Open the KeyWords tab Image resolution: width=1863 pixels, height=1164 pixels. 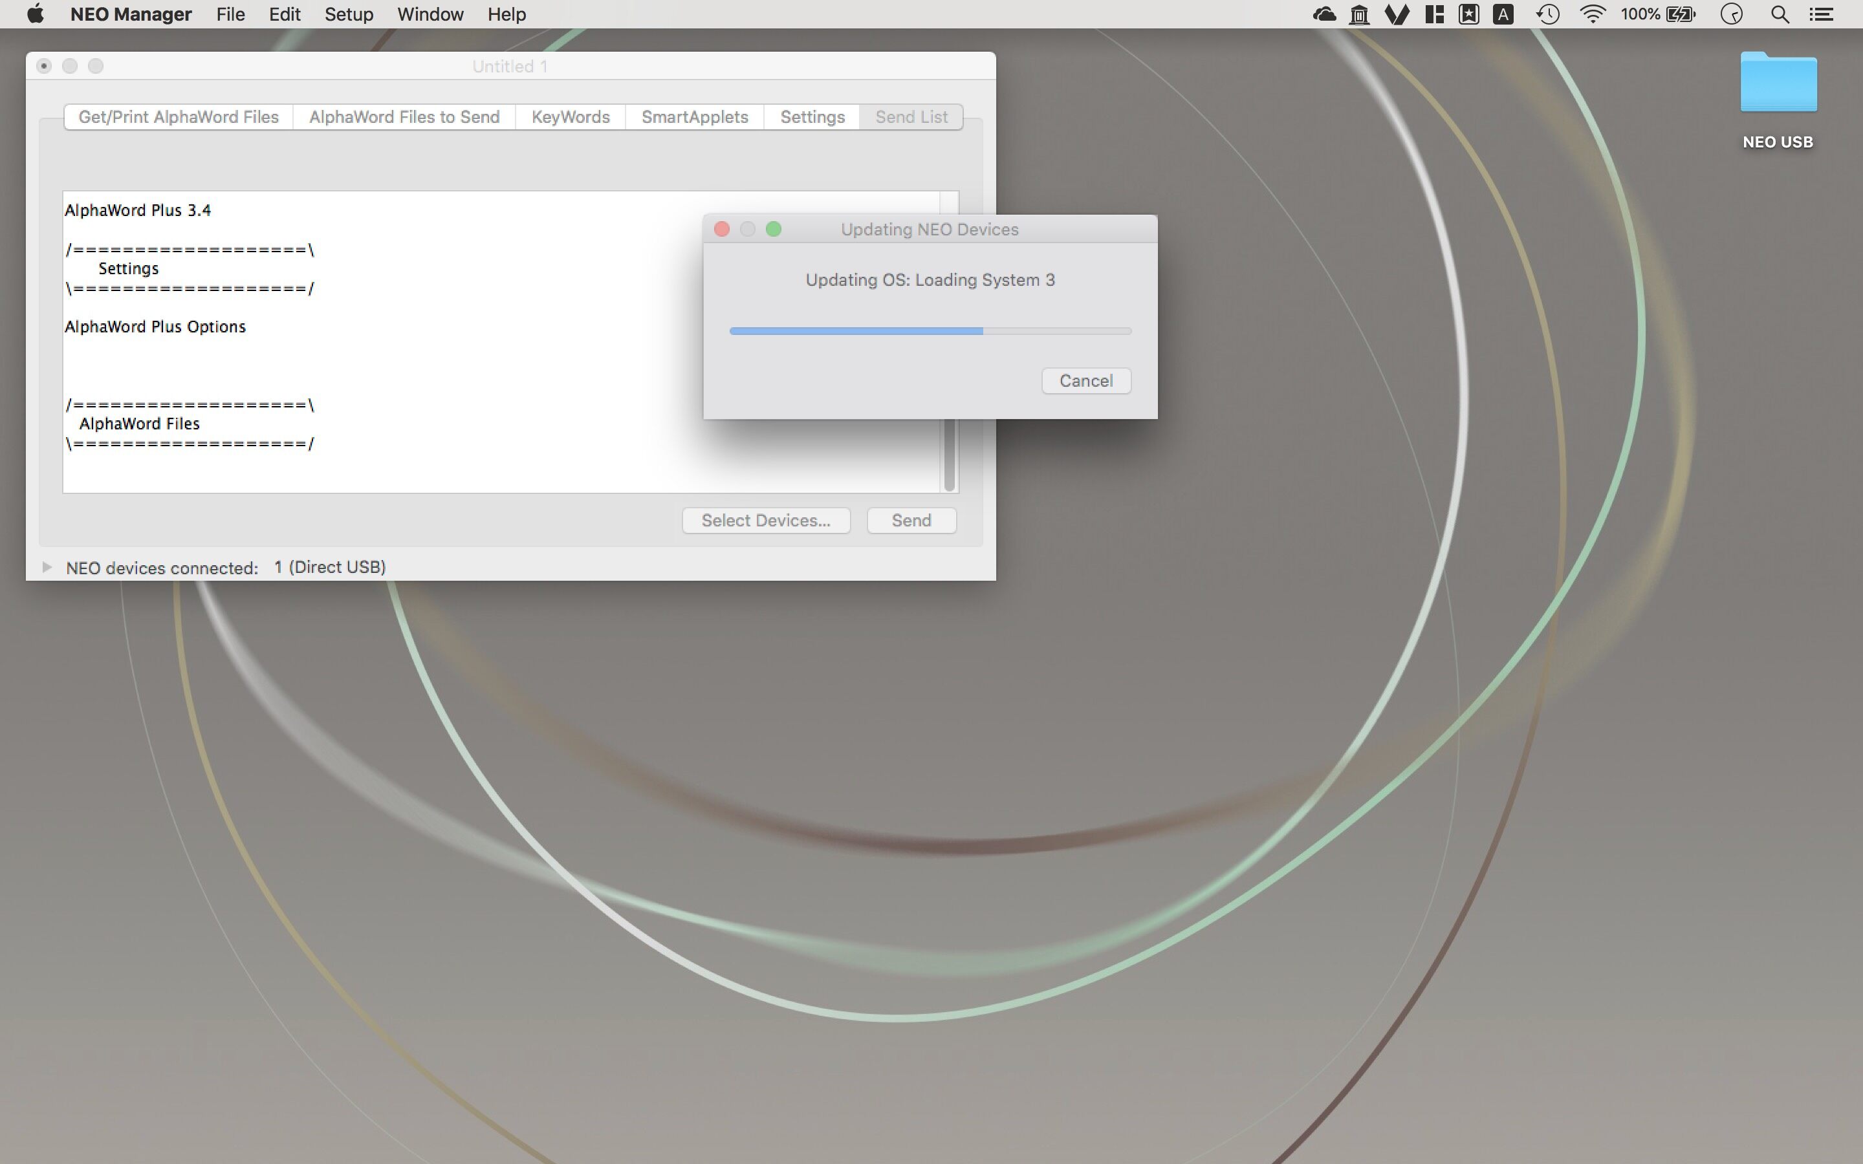(571, 117)
